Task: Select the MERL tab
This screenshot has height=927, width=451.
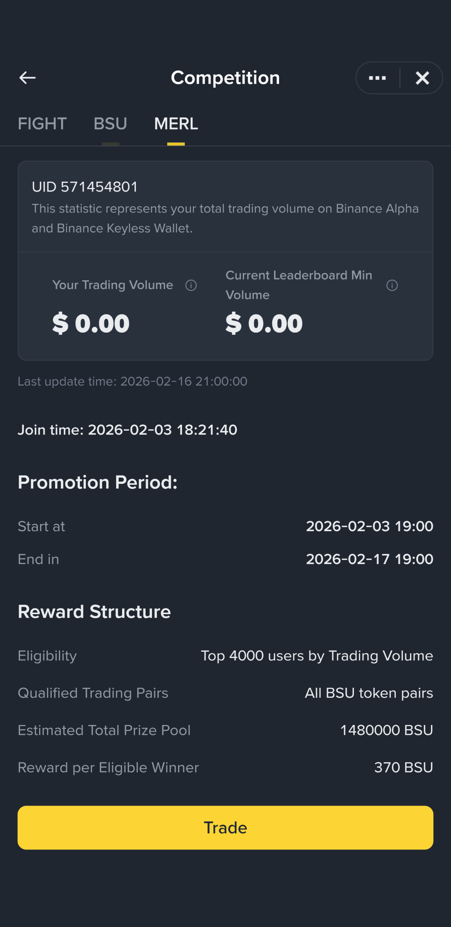Action: pyautogui.click(x=176, y=124)
